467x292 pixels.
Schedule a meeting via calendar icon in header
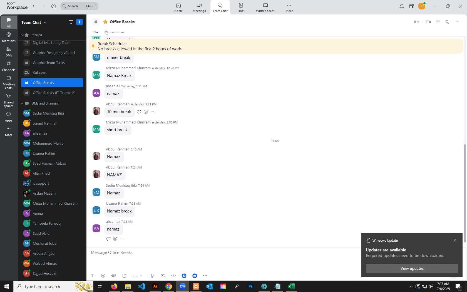click(438, 22)
